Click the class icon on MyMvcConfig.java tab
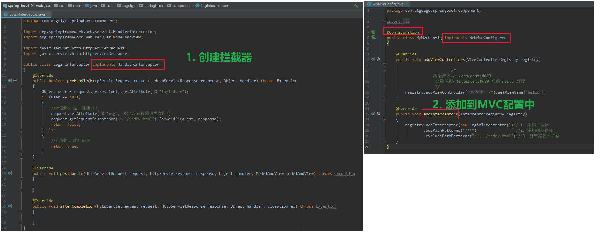600x236 pixels. [x=369, y=4]
